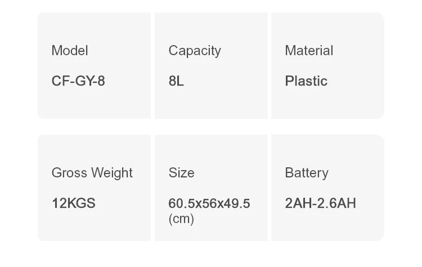The image size is (422, 267).
Task: Select the CF-GY-8 model number
Action: pos(78,81)
